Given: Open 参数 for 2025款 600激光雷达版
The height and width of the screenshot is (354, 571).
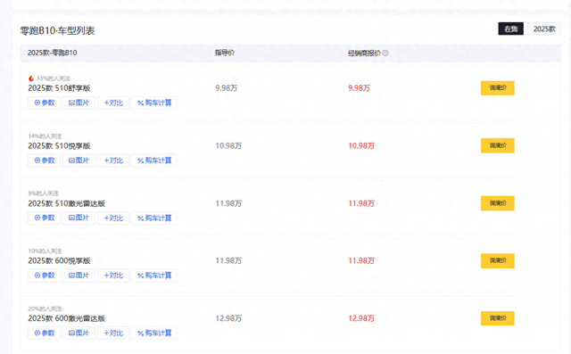Looking at the screenshot, I should (44, 333).
